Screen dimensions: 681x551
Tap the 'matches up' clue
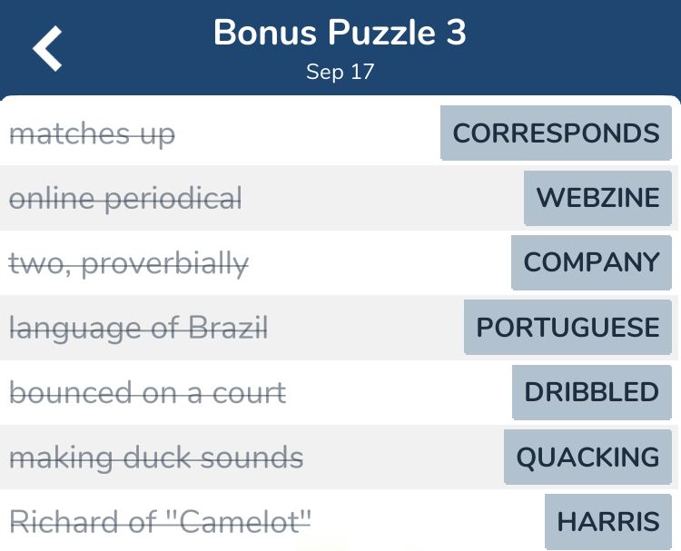[x=92, y=134]
